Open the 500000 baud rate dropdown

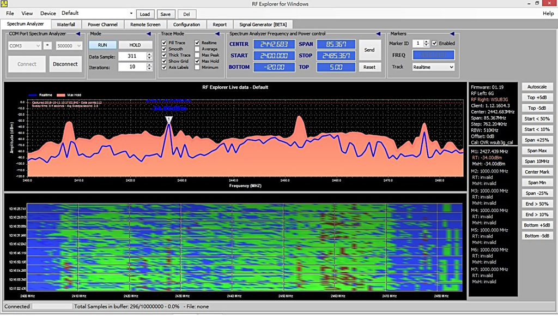click(68, 46)
